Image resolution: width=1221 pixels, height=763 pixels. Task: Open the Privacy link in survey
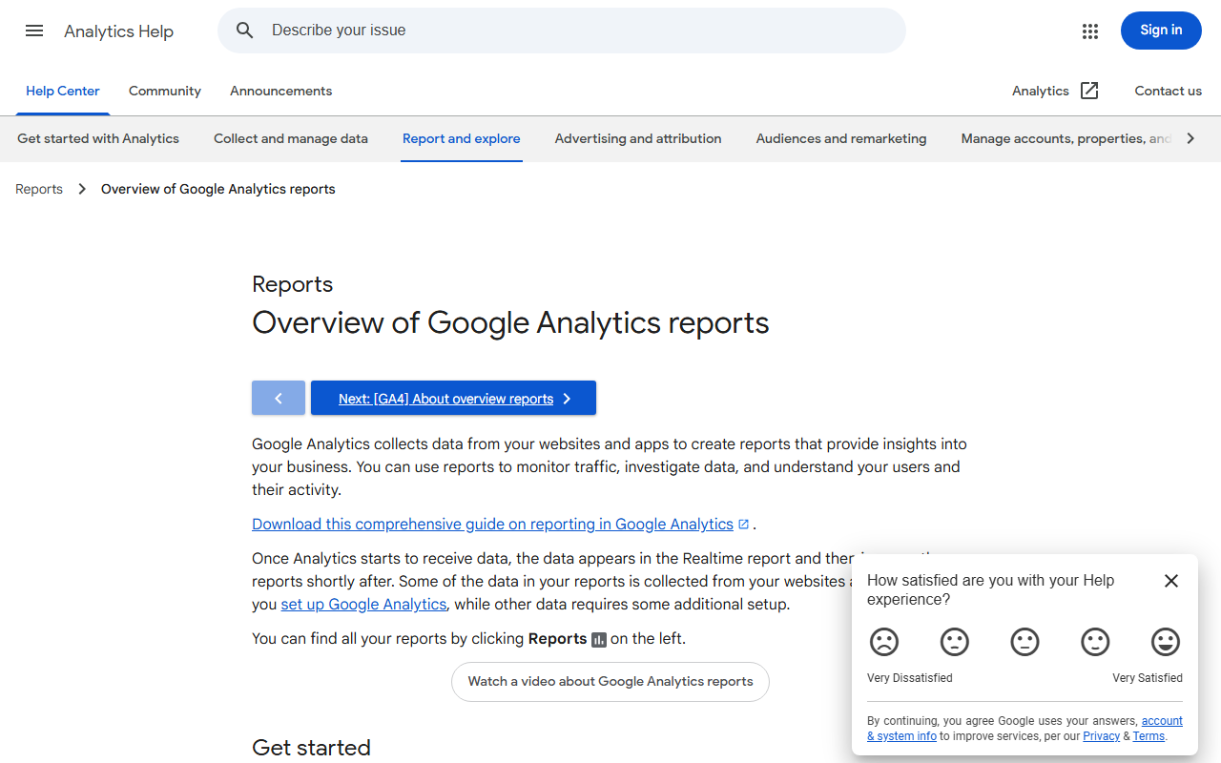[1101, 736]
